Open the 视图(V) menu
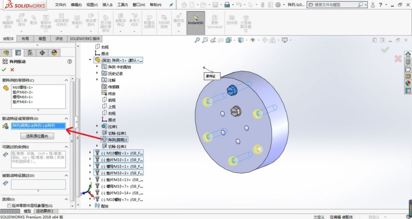 [x=92, y=5]
